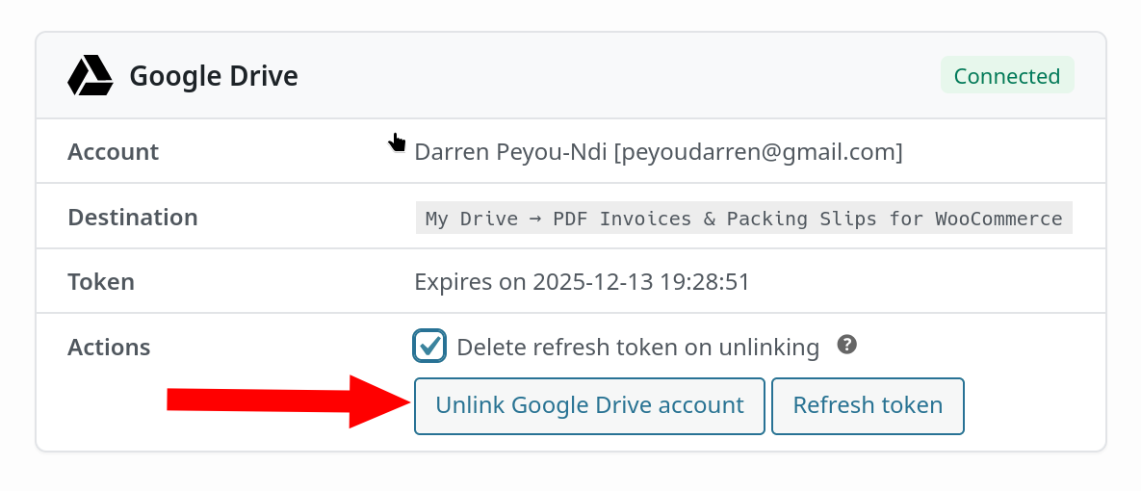Viewport: 1141px width, 491px height.
Task: Click the PDF Invoices & Packing Slips folder name
Action: (807, 219)
